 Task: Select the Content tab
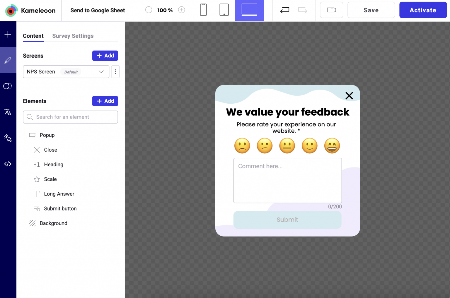[33, 36]
